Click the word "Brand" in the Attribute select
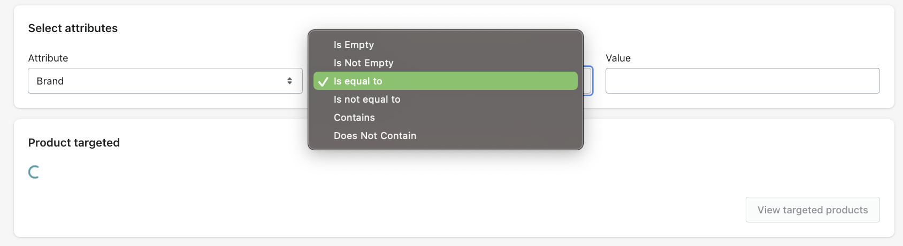903x246 pixels. 50,81
